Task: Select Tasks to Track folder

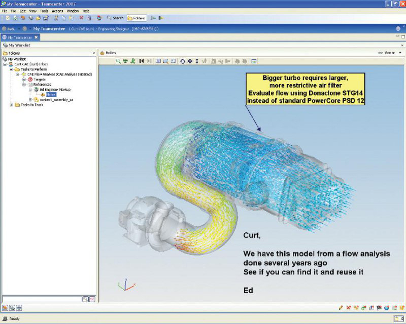Action: pyautogui.click(x=32, y=105)
